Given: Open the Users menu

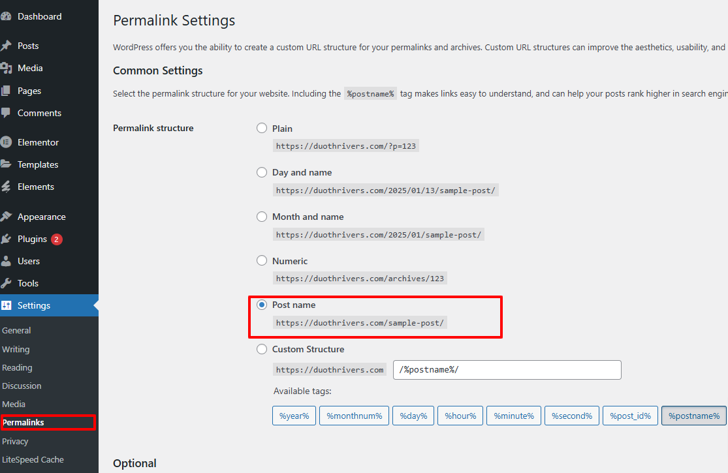Looking at the screenshot, I should tap(29, 261).
